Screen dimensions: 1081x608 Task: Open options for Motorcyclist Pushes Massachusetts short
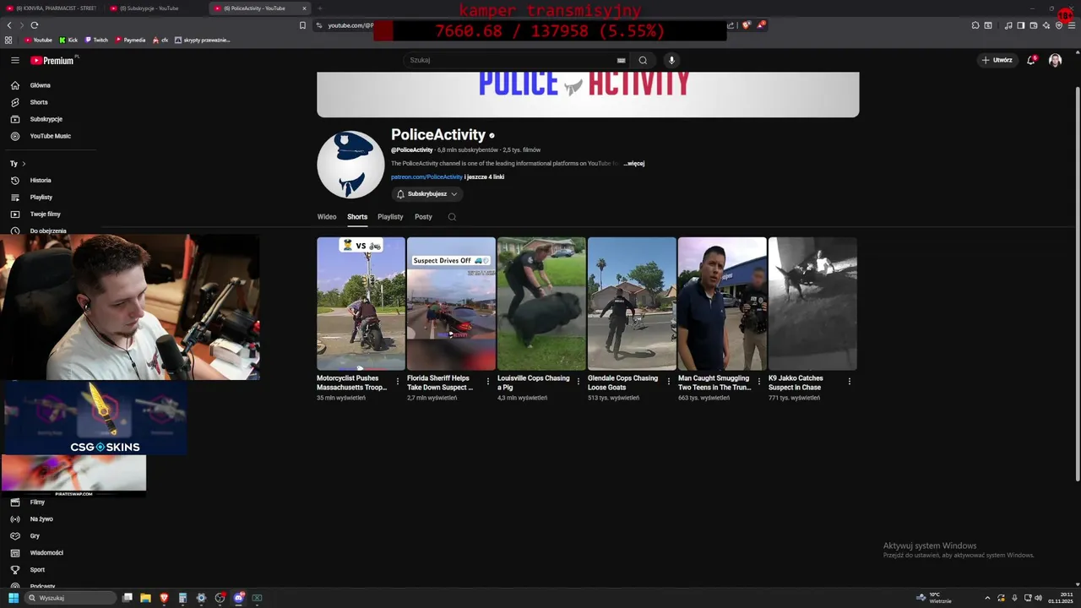(398, 382)
